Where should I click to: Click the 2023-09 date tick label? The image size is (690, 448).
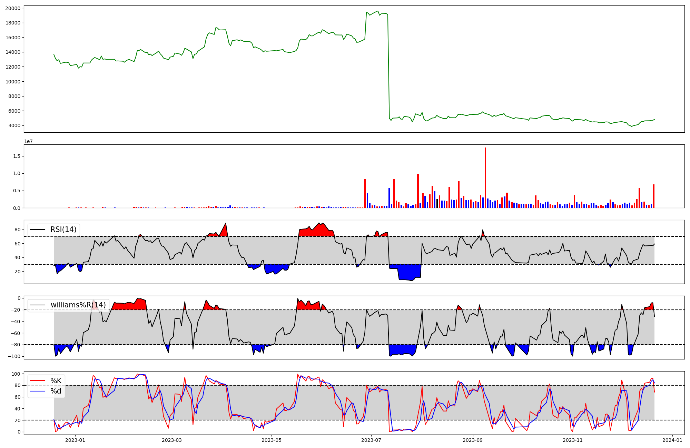coord(473,440)
